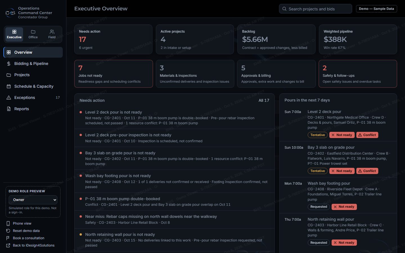405x253 pixels.
Task: Click the folder icon beside Projects
Action: coord(9,75)
